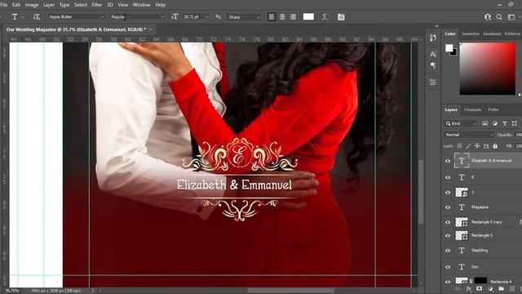The height and width of the screenshot is (294, 522).
Task: Center align the text
Action: pyautogui.click(x=282, y=16)
